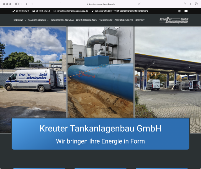Image resolution: width=201 pixels, height=169 pixels.
Task: Reload the page using the refresh icon
Action: (139, 4)
